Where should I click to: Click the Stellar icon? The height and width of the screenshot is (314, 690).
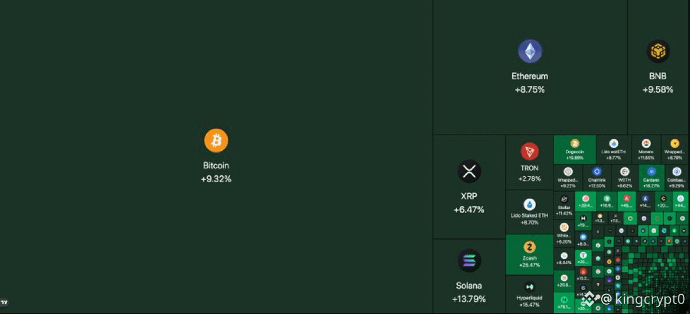(564, 199)
